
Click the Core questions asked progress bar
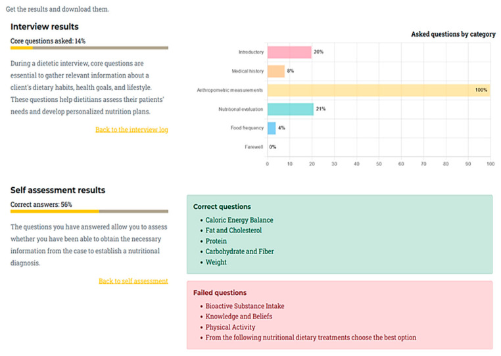[x=89, y=48]
